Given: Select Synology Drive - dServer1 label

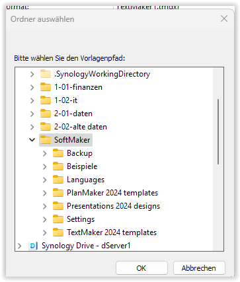Looking at the screenshot, I should pos(86,246).
